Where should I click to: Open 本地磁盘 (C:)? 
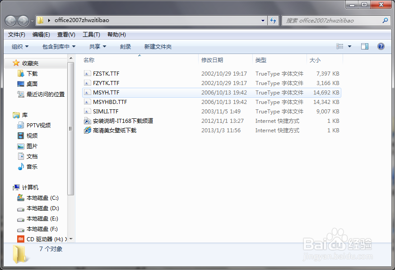[42, 198]
